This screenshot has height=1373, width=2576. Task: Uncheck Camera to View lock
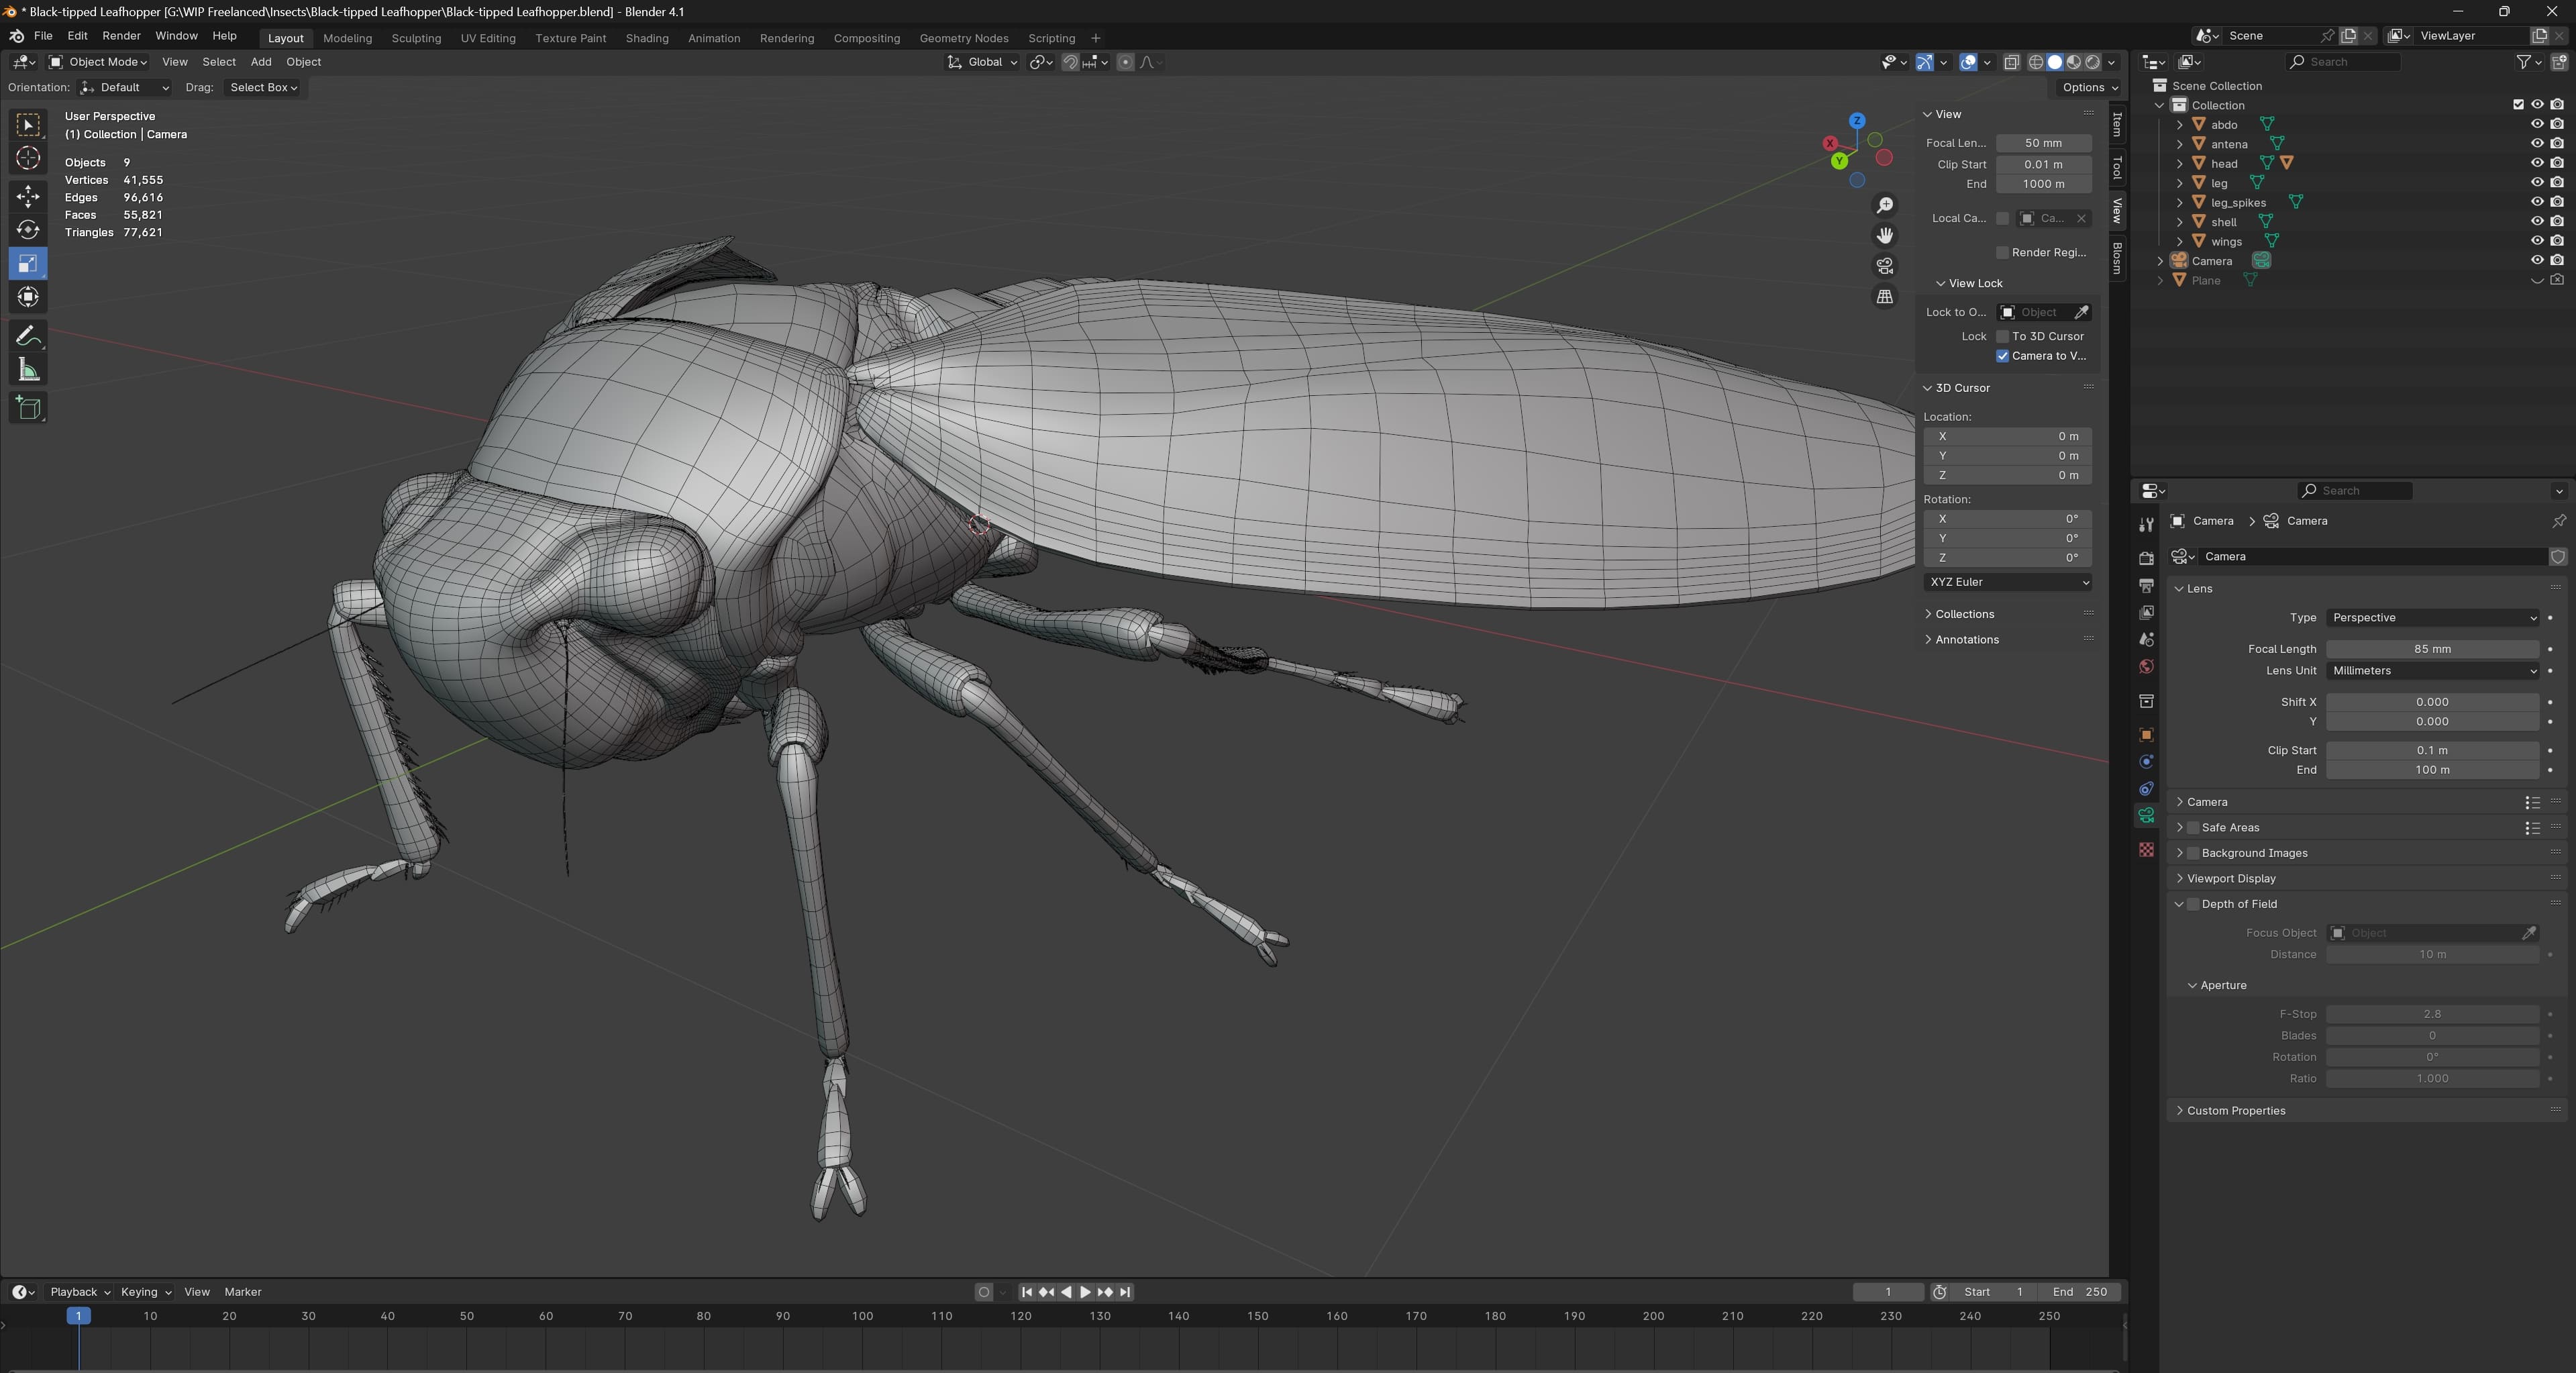point(2002,356)
